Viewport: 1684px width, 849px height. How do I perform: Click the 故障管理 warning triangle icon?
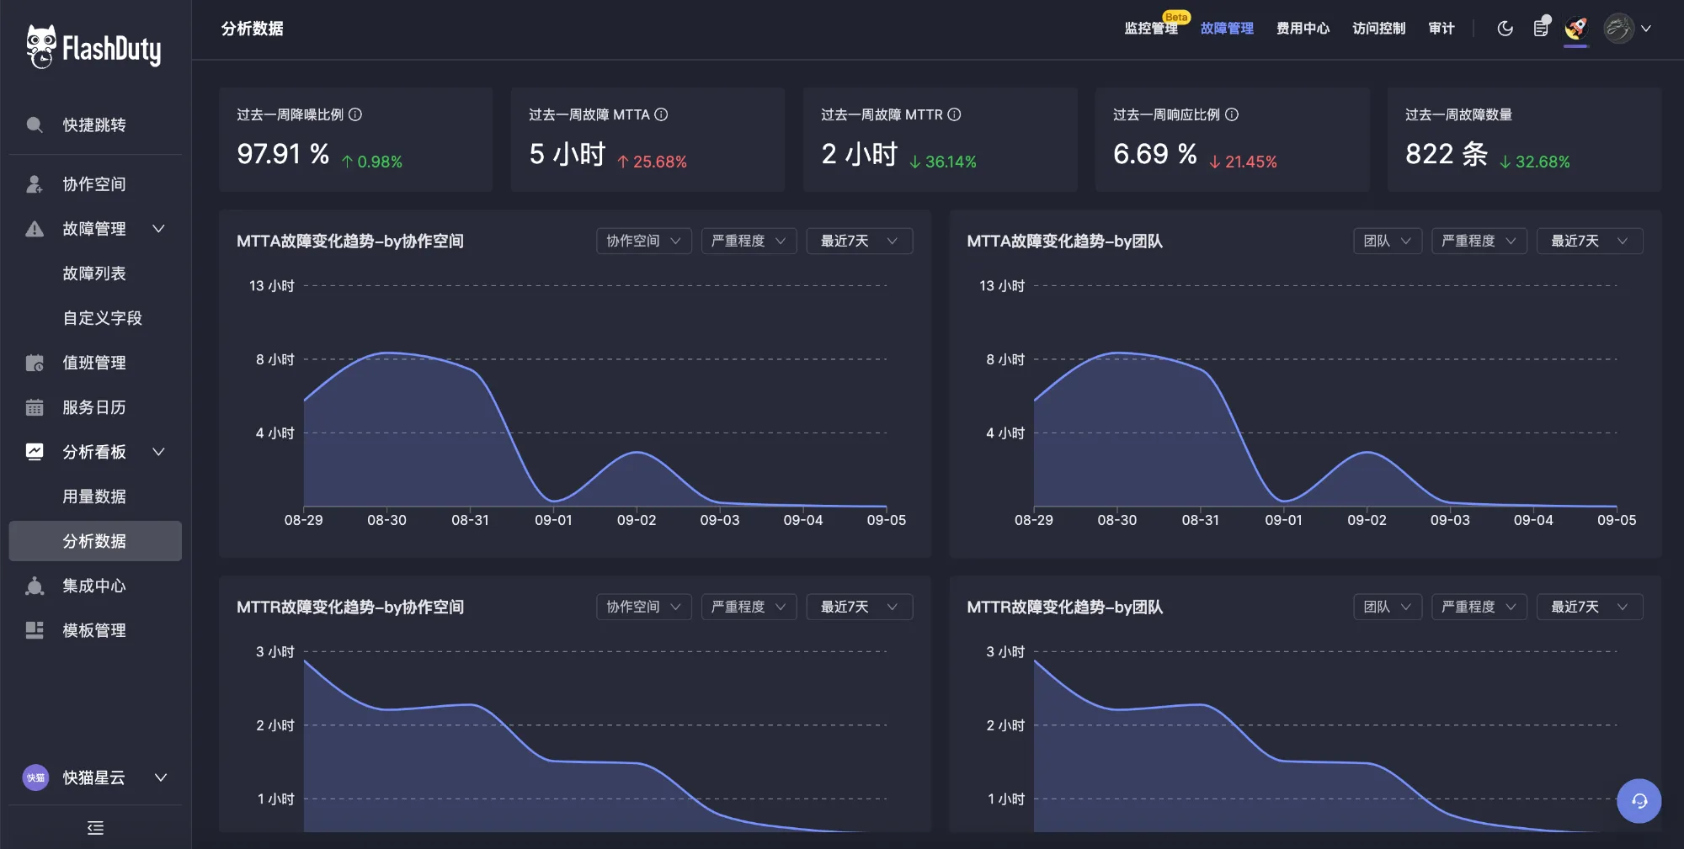point(35,229)
